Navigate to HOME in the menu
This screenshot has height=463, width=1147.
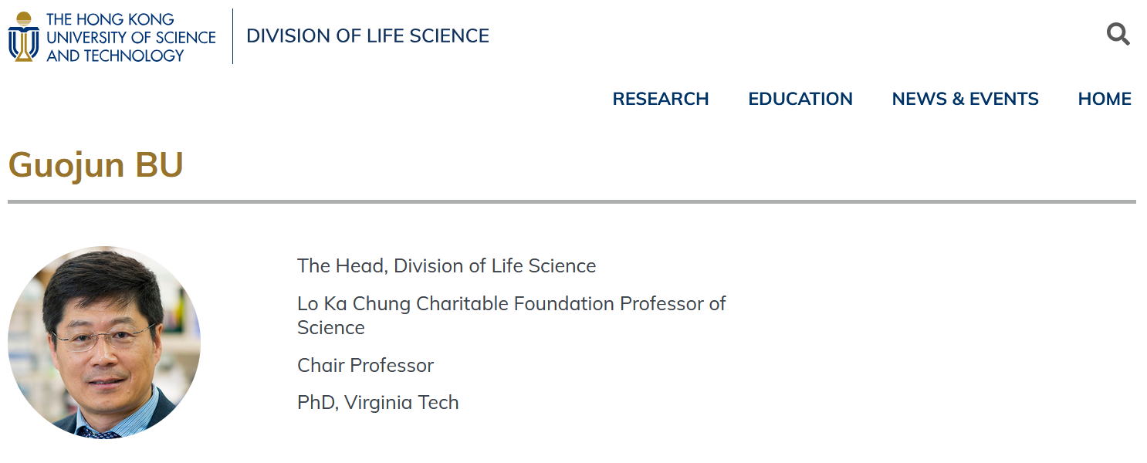coord(1104,99)
